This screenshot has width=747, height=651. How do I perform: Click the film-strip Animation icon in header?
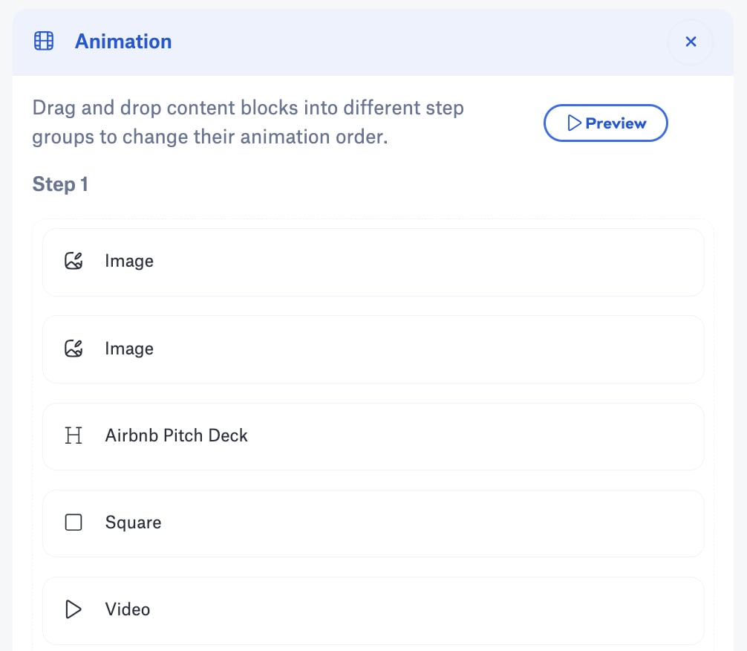45,42
